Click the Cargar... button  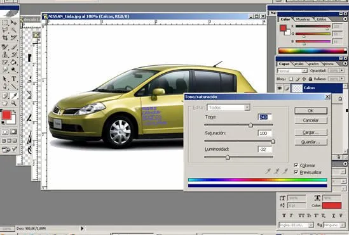[x=311, y=132]
